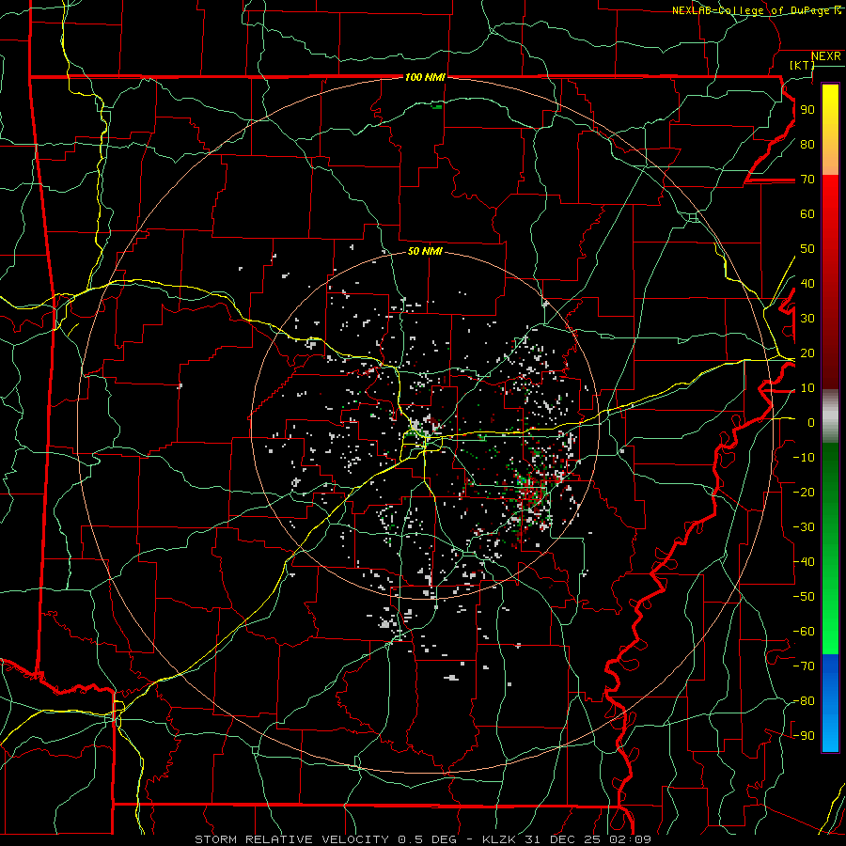The image size is (846, 846).
Task: Click the NEXR label above the color scale
Action: [825, 56]
